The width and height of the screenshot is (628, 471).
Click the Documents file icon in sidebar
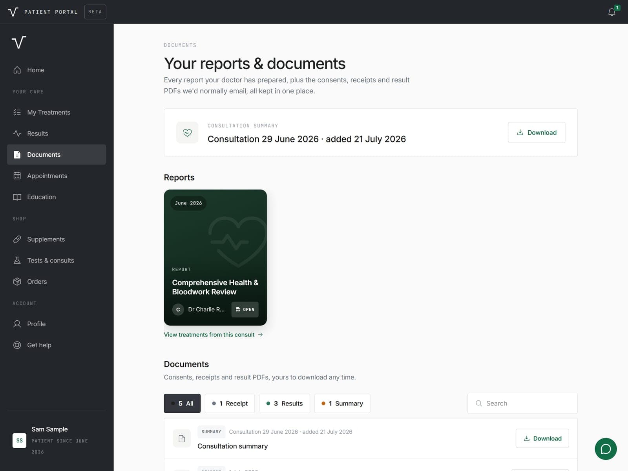tap(17, 155)
